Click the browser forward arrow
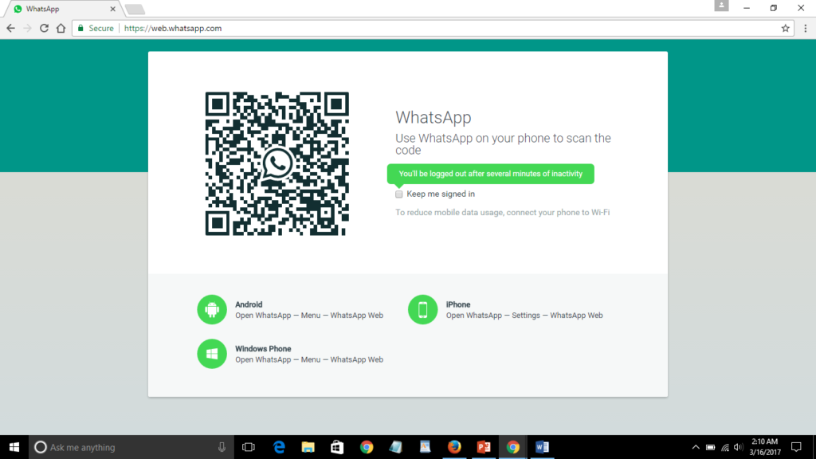The width and height of the screenshot is (816, 459). pyautogui.click(x=28, y=28)
